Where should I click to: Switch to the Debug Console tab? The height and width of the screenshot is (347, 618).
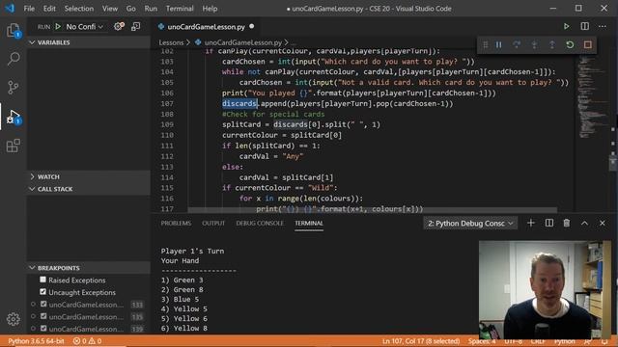pyautogui.click(x=260, y=223)
